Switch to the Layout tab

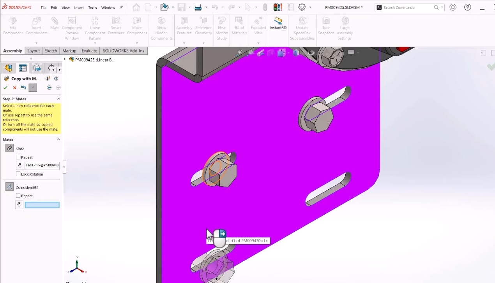coord(34,51)
